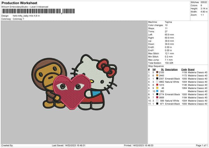Select the white swatch in stop 4

click(x=157, y=81)
